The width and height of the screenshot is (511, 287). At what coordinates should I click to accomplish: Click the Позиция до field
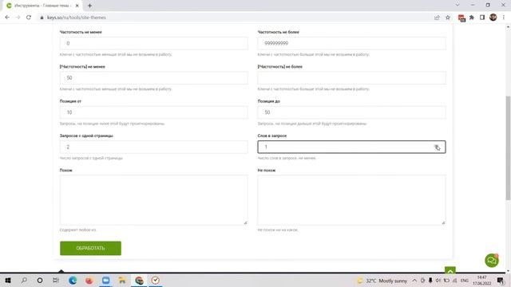351,112
